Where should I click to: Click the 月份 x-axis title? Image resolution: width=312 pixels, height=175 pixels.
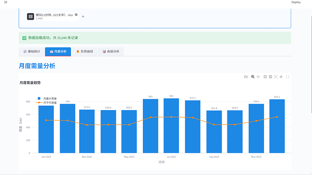tap(161, 162)
